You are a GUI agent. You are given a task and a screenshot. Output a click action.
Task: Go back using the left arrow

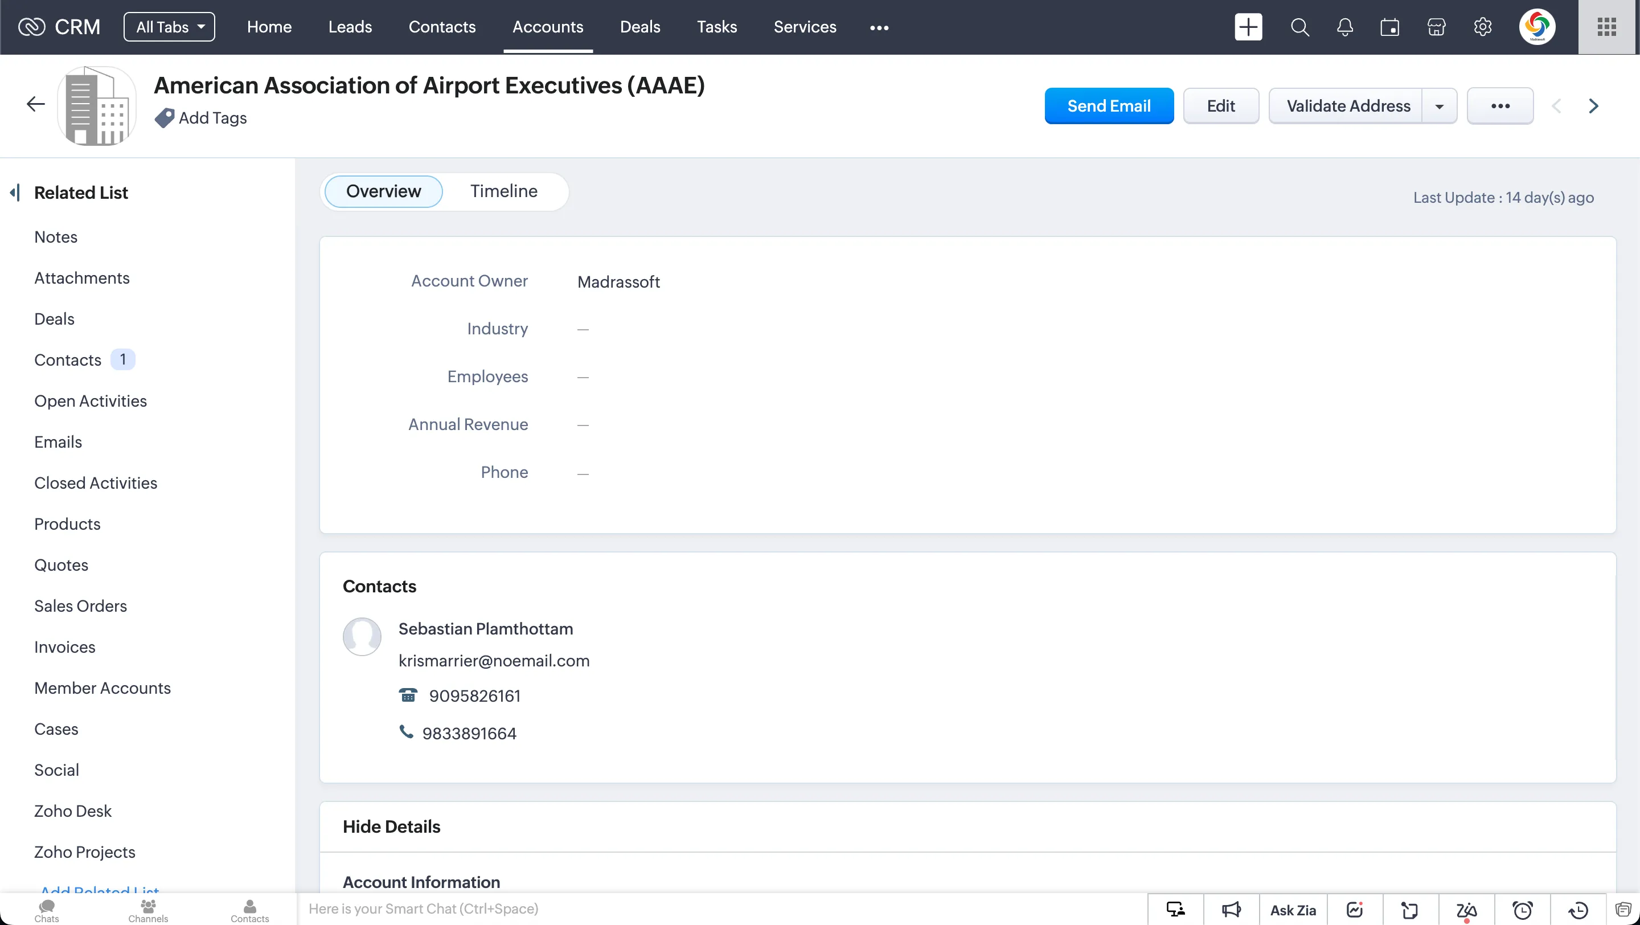[x=36, y=104]
